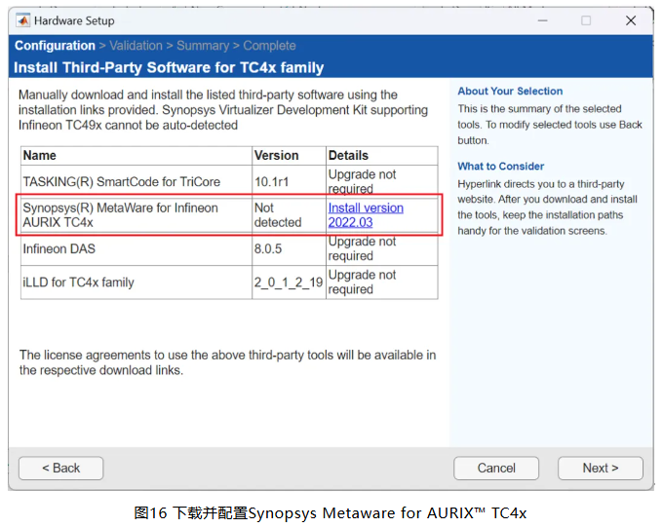Select the Validation breadcrumb step
The image size is (663, 528).
point(136,45)
